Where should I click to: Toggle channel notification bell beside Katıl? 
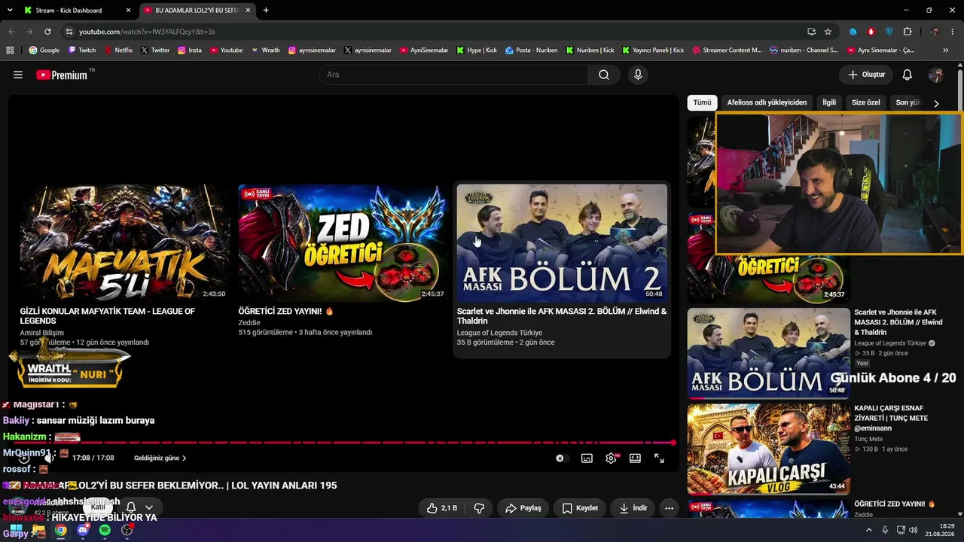(x=131, y=507)
